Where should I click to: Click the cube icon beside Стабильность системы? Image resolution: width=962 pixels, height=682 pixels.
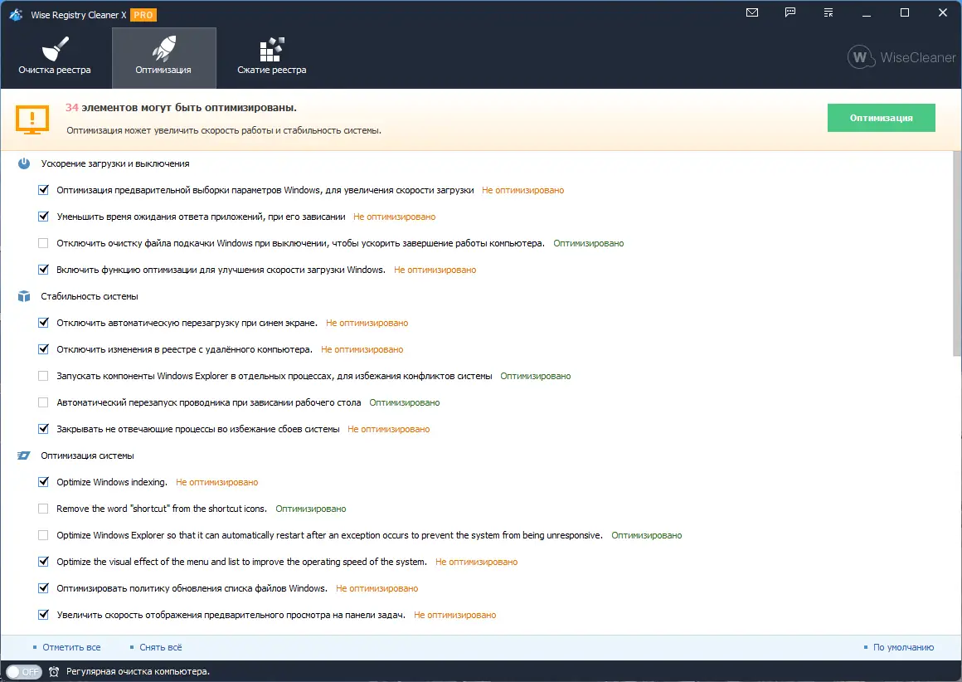pos(24,296)
